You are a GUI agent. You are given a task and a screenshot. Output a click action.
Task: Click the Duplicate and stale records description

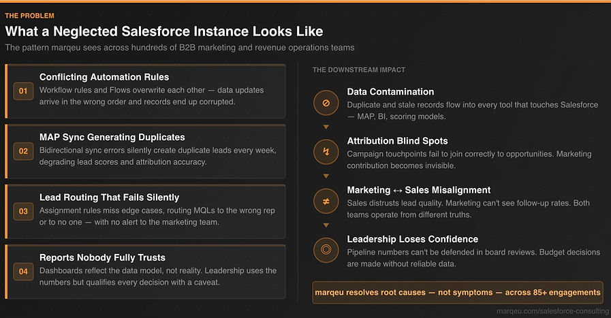(x=473, y=111)
